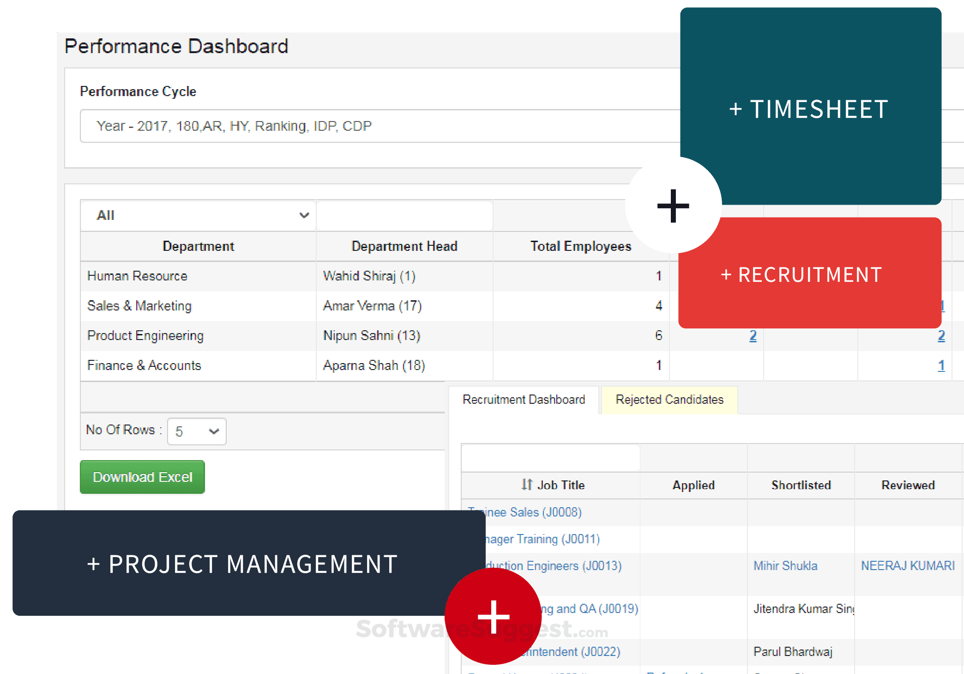
Task: Click the 2 link in Product Engineering row
Action: [x=753, y=336]
